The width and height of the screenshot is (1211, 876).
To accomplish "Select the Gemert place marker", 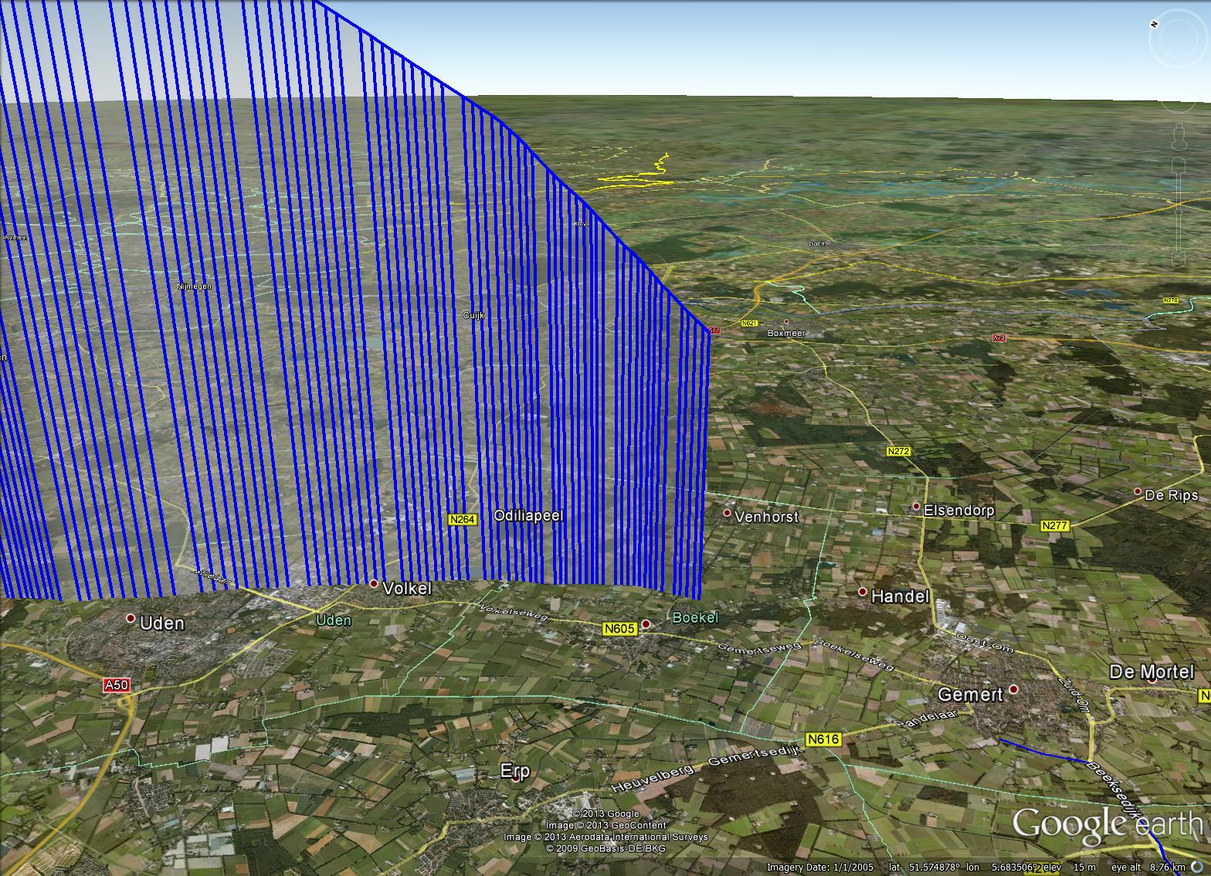I will (1014, 690).
